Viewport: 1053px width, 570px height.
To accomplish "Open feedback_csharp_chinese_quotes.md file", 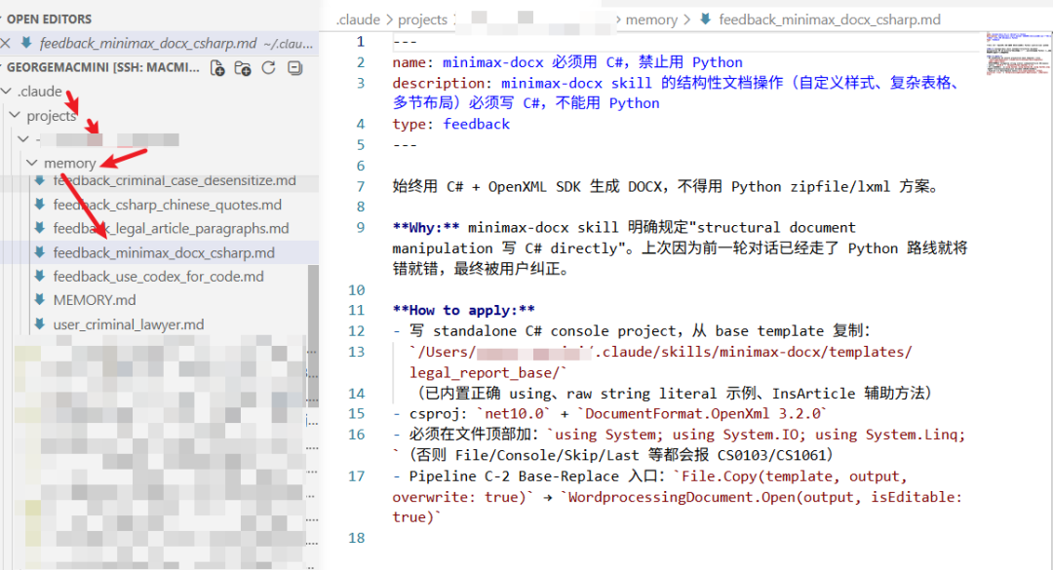I will (168, 205).
